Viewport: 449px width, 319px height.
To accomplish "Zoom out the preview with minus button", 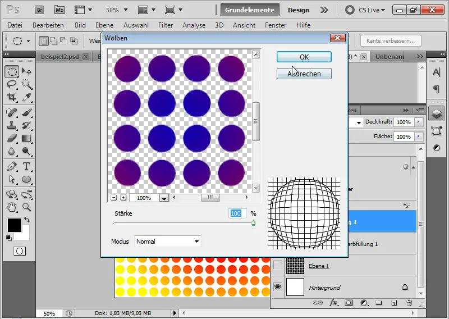I will (114, 198).
